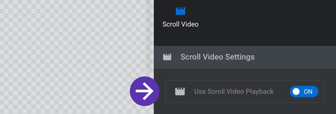The width and height of the screenshot is (336, 114).
Task: Click the Use Scroll Video Playback label
Action: click(234, 91)
